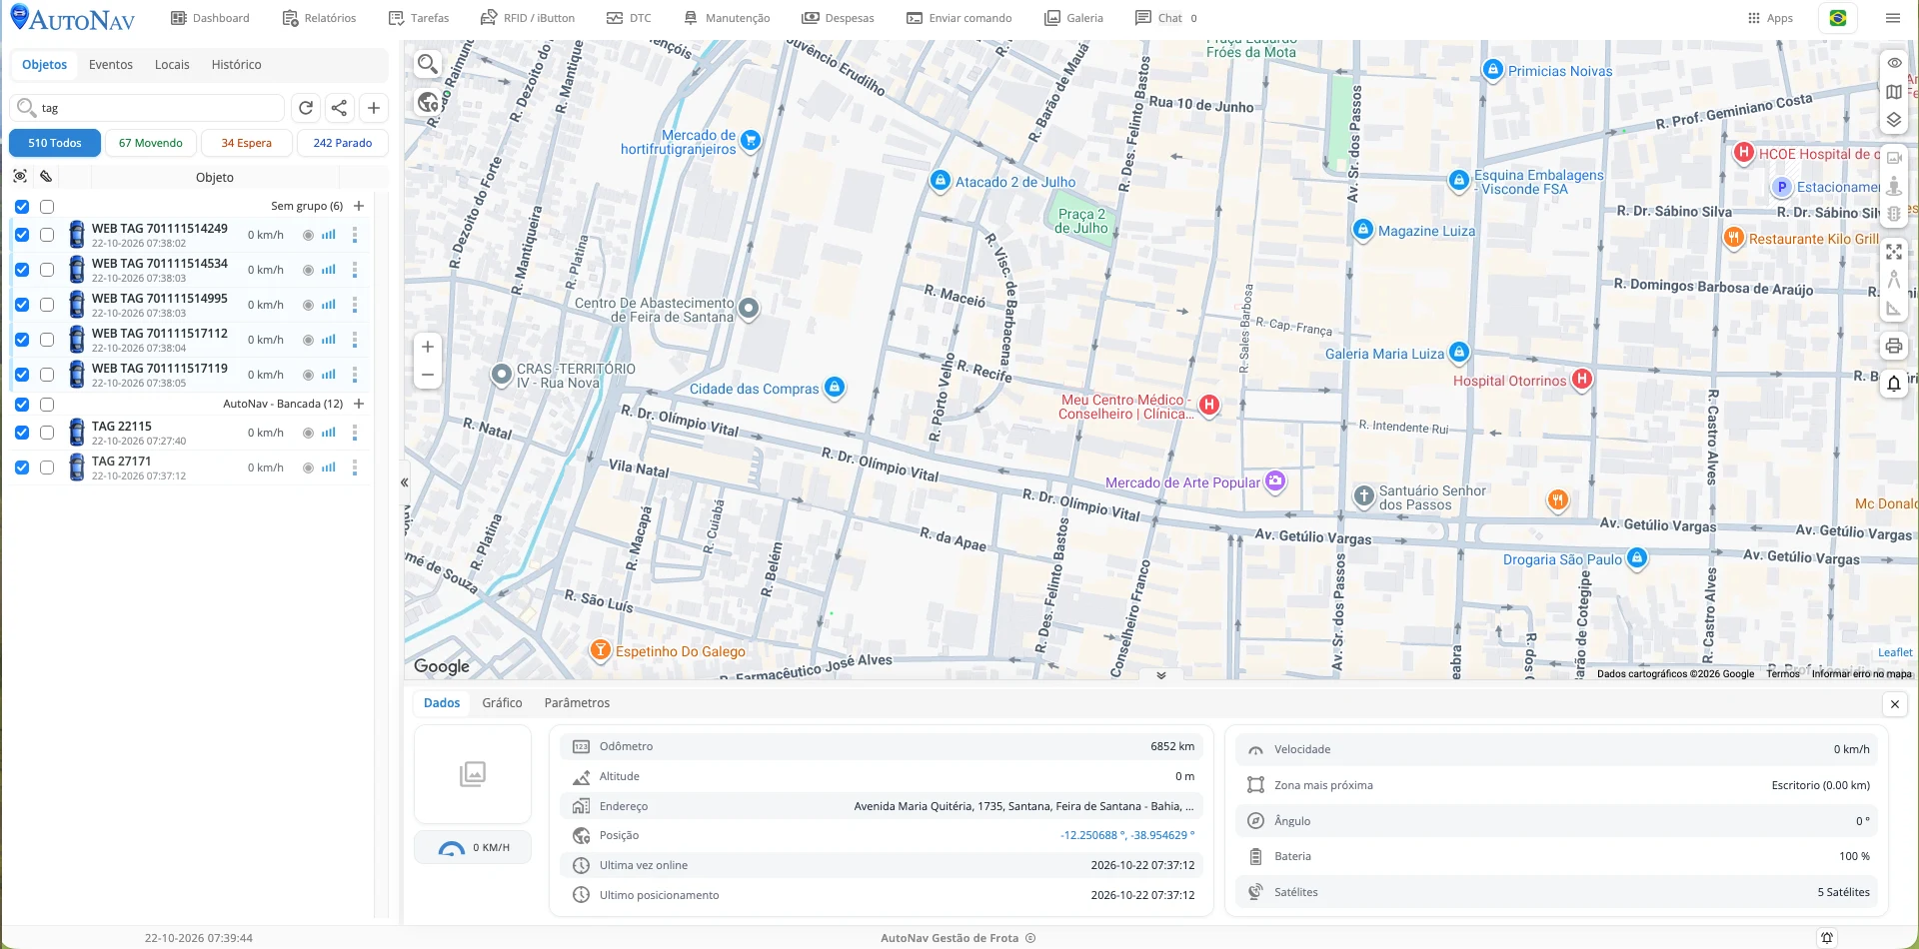
Task: Open the RFID / iButton menu
Action: (x=528, y=18)
